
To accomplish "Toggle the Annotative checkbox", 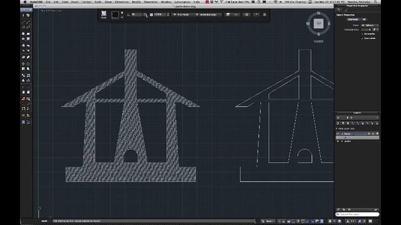I will pyautogui.click(x=362, y=34).
